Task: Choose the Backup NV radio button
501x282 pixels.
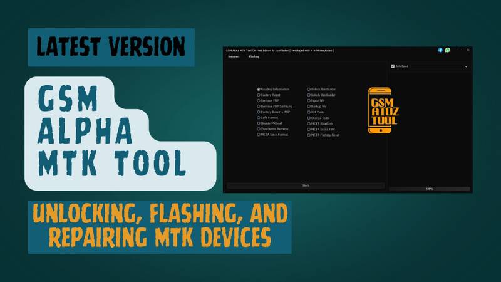Action: [309, 107]
